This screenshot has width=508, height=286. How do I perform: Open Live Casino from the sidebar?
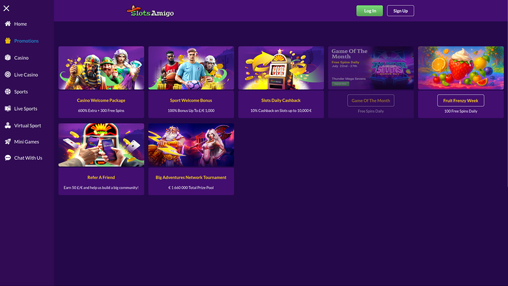coord(27,74)
